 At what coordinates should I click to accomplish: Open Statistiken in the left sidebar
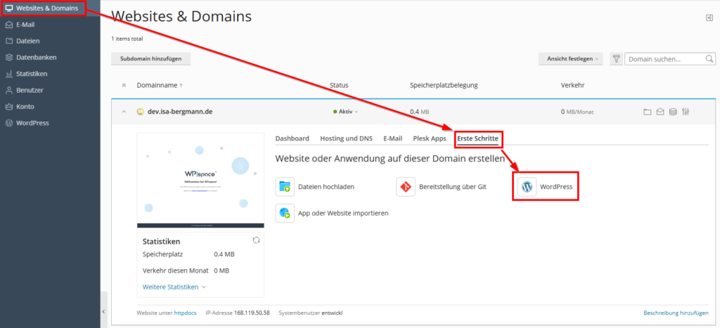coord(31,74)
